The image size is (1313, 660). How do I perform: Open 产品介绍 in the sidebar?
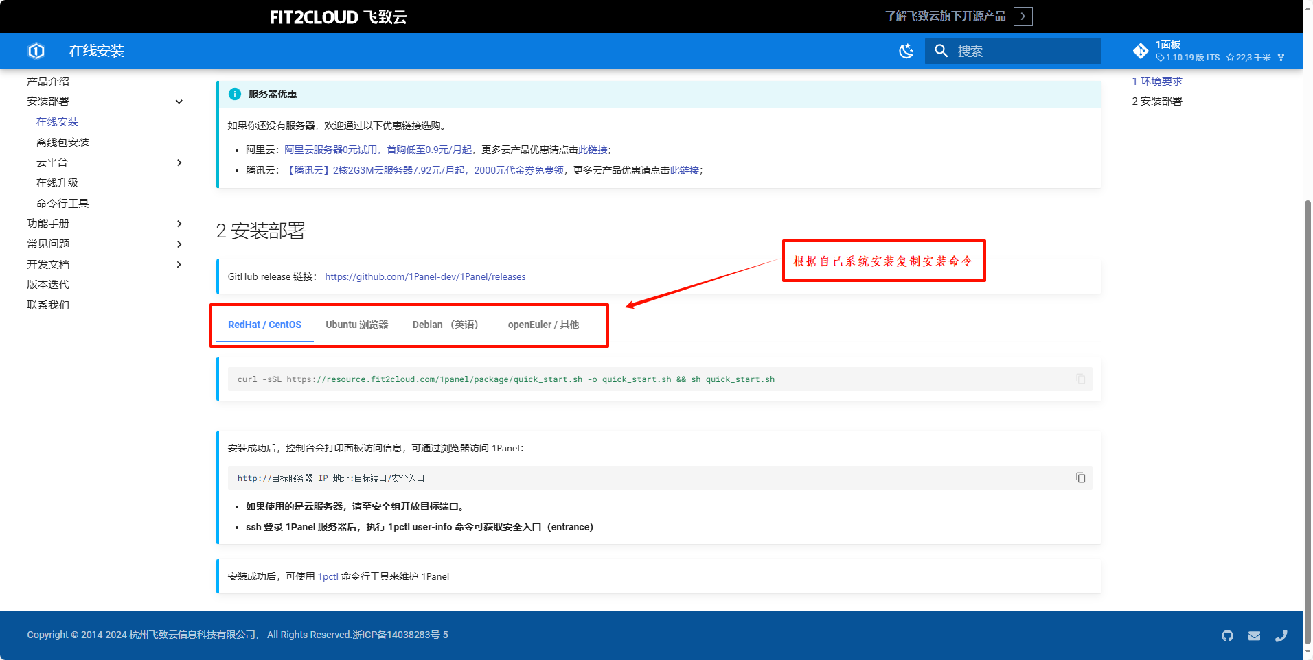point(48,81)
